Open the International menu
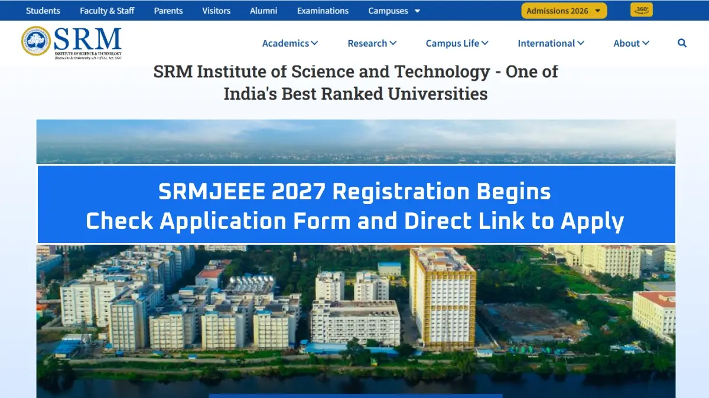 click(551, 43)
